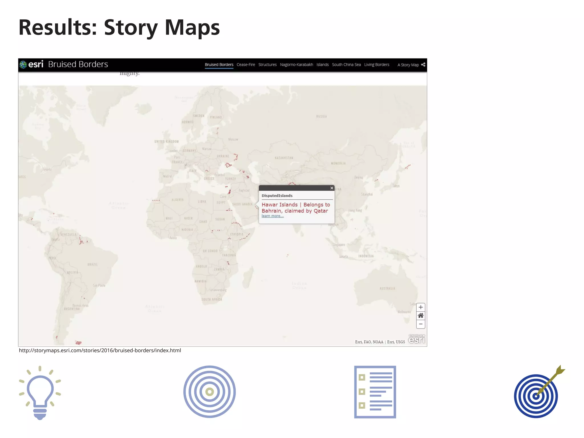Zoom out with the map minus button

[x=420, y=324]
